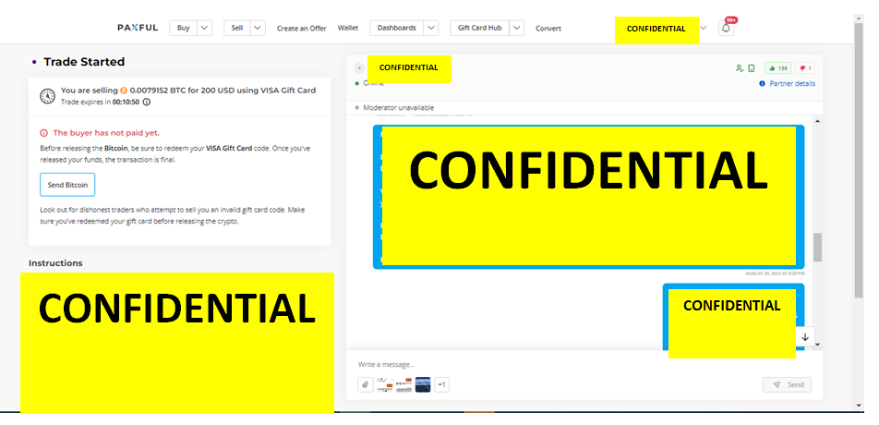The height and width of the screenshot is (425, 879).
Task: Click the page vertical scrollbar thumb
Action: tap(859, 160)
